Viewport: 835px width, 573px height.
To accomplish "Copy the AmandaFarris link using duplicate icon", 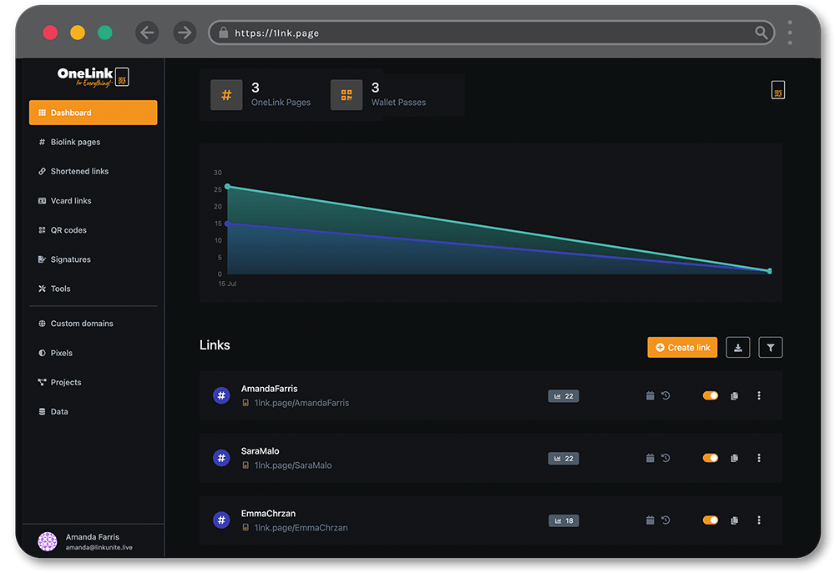I will tap(734, 396).
